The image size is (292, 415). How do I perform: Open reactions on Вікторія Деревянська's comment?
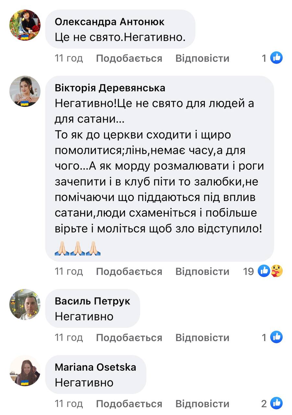[270, 271]
